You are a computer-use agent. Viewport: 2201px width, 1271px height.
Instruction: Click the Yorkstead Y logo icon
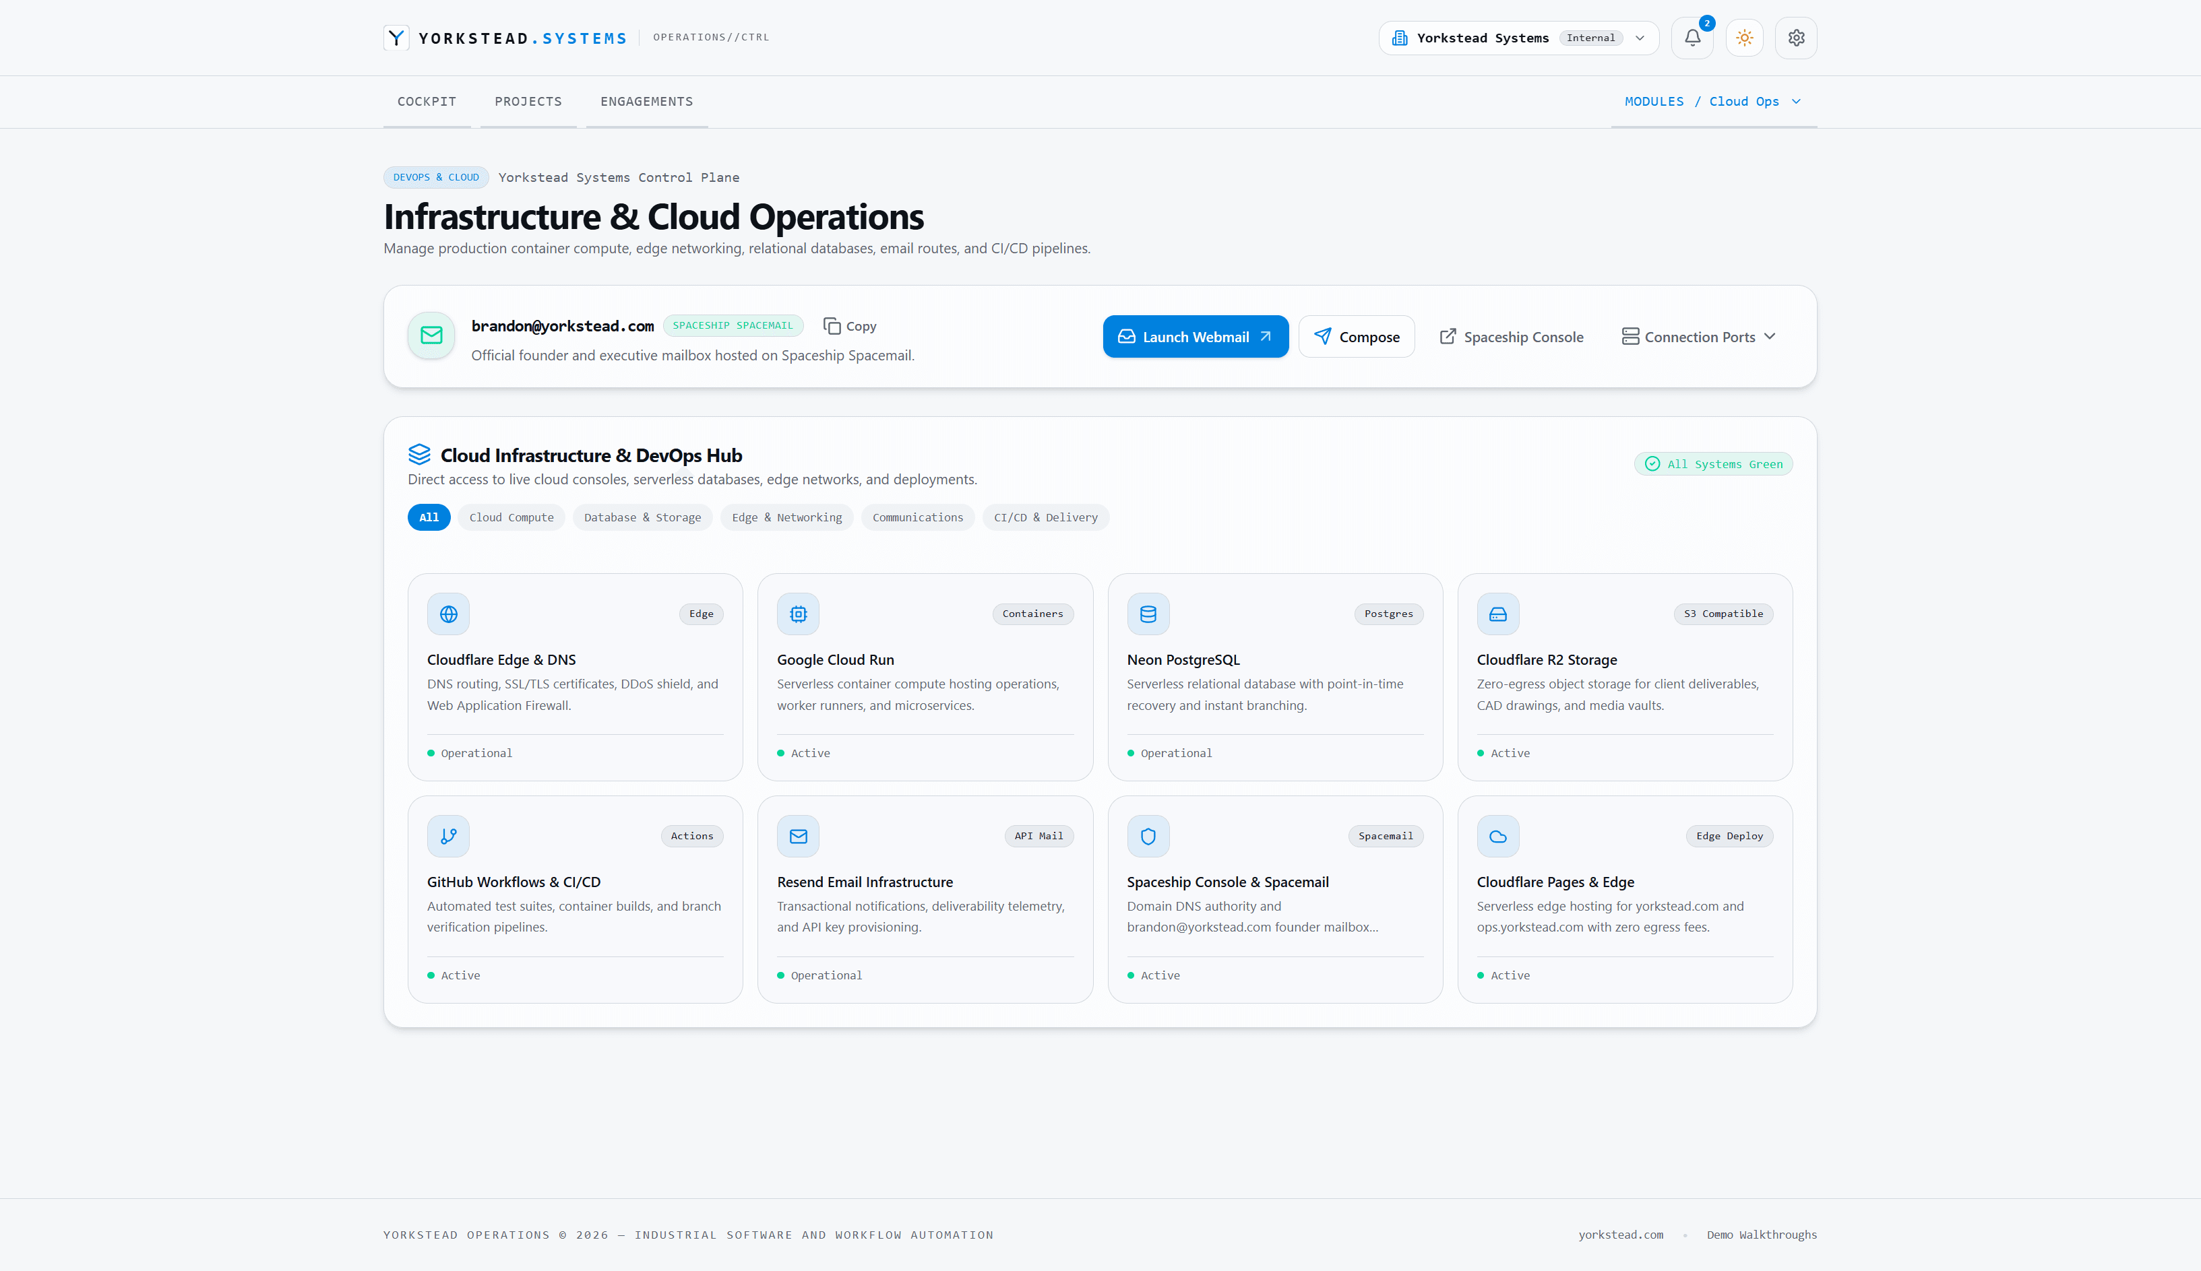(x=396, y=38)
